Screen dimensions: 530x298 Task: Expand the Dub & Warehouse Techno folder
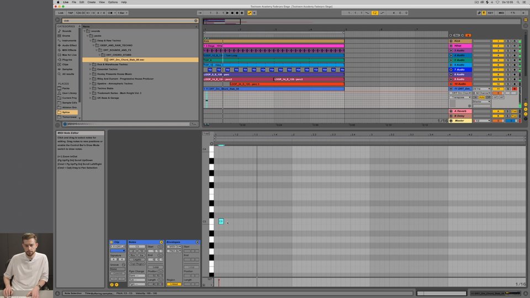click(90, 64)
